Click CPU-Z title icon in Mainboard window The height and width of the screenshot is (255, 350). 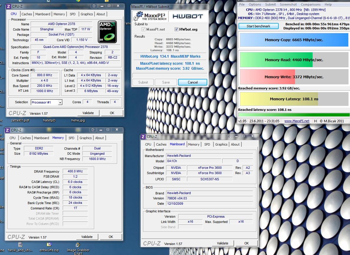point(143,136)
